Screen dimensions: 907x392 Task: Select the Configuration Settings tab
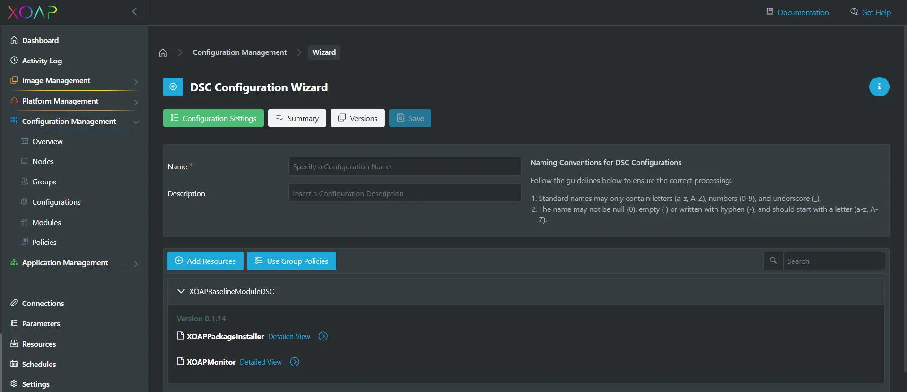pos(213,118)
